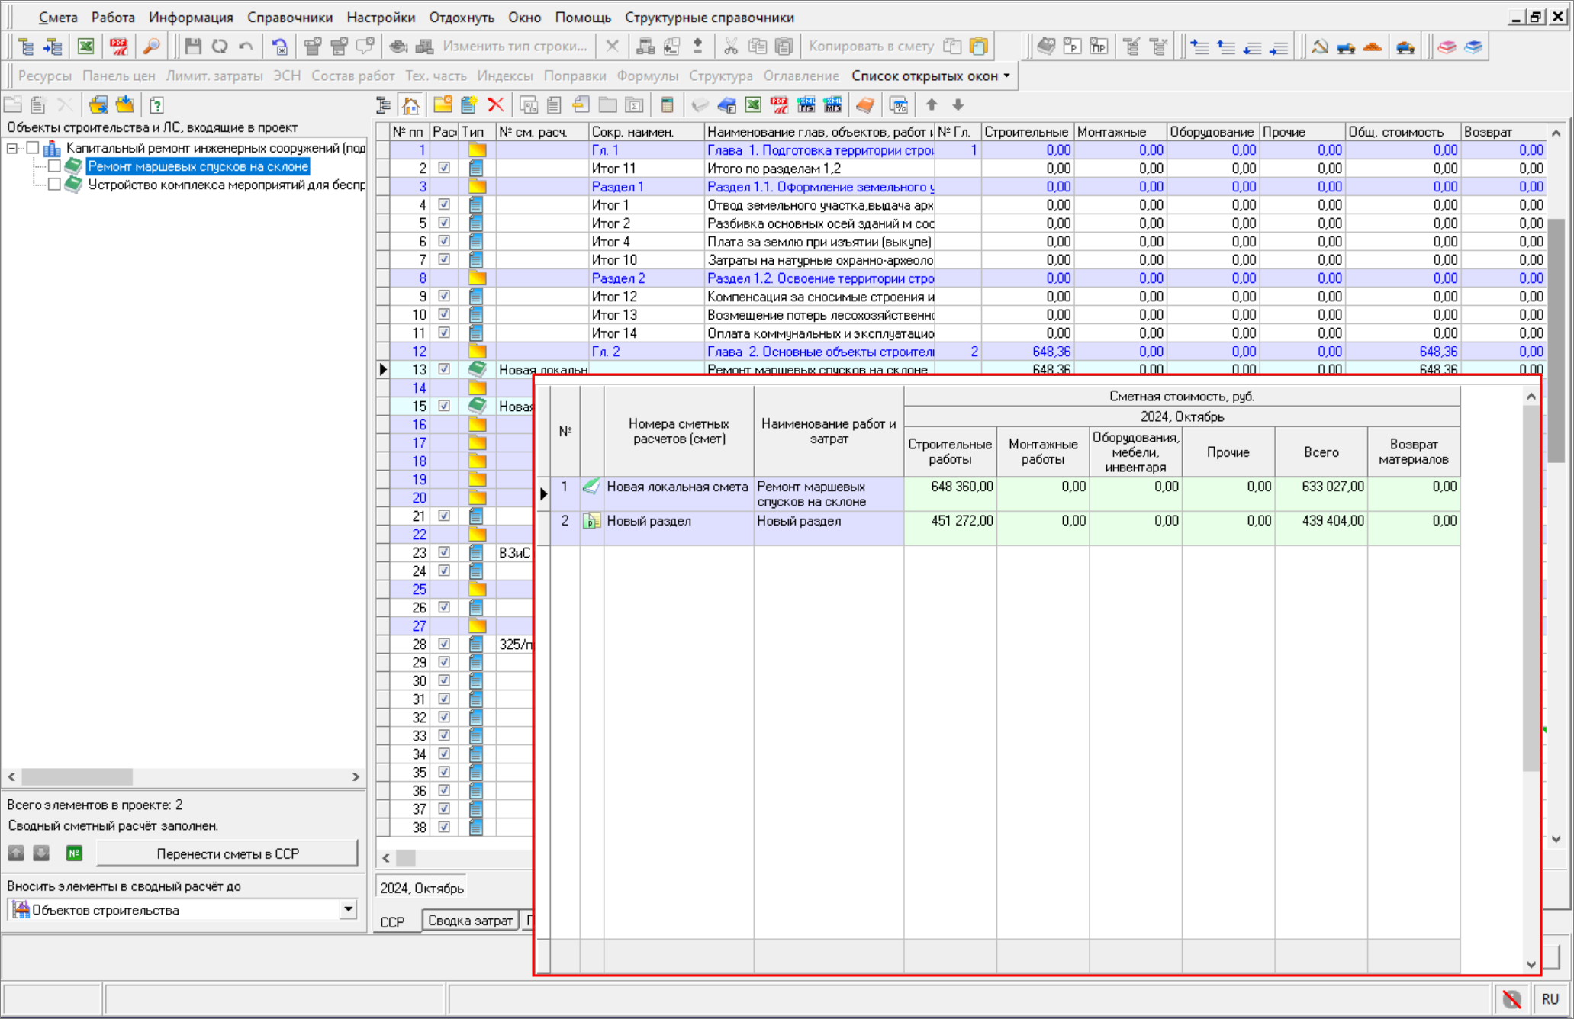Switch to the Сводка затрат tab

pos(469,921)
